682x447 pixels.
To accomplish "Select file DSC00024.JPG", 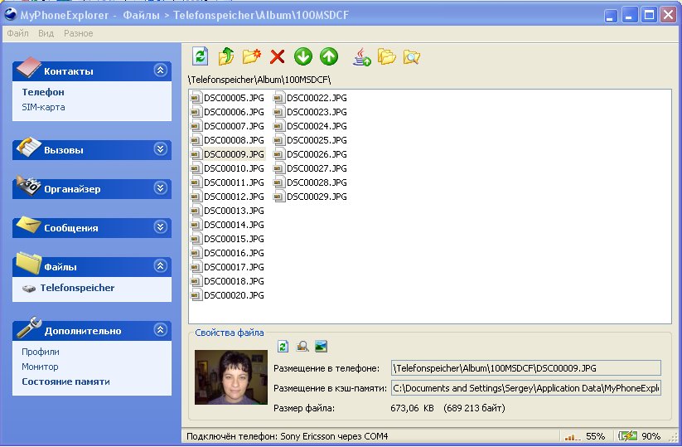I will tap(310, 126).
